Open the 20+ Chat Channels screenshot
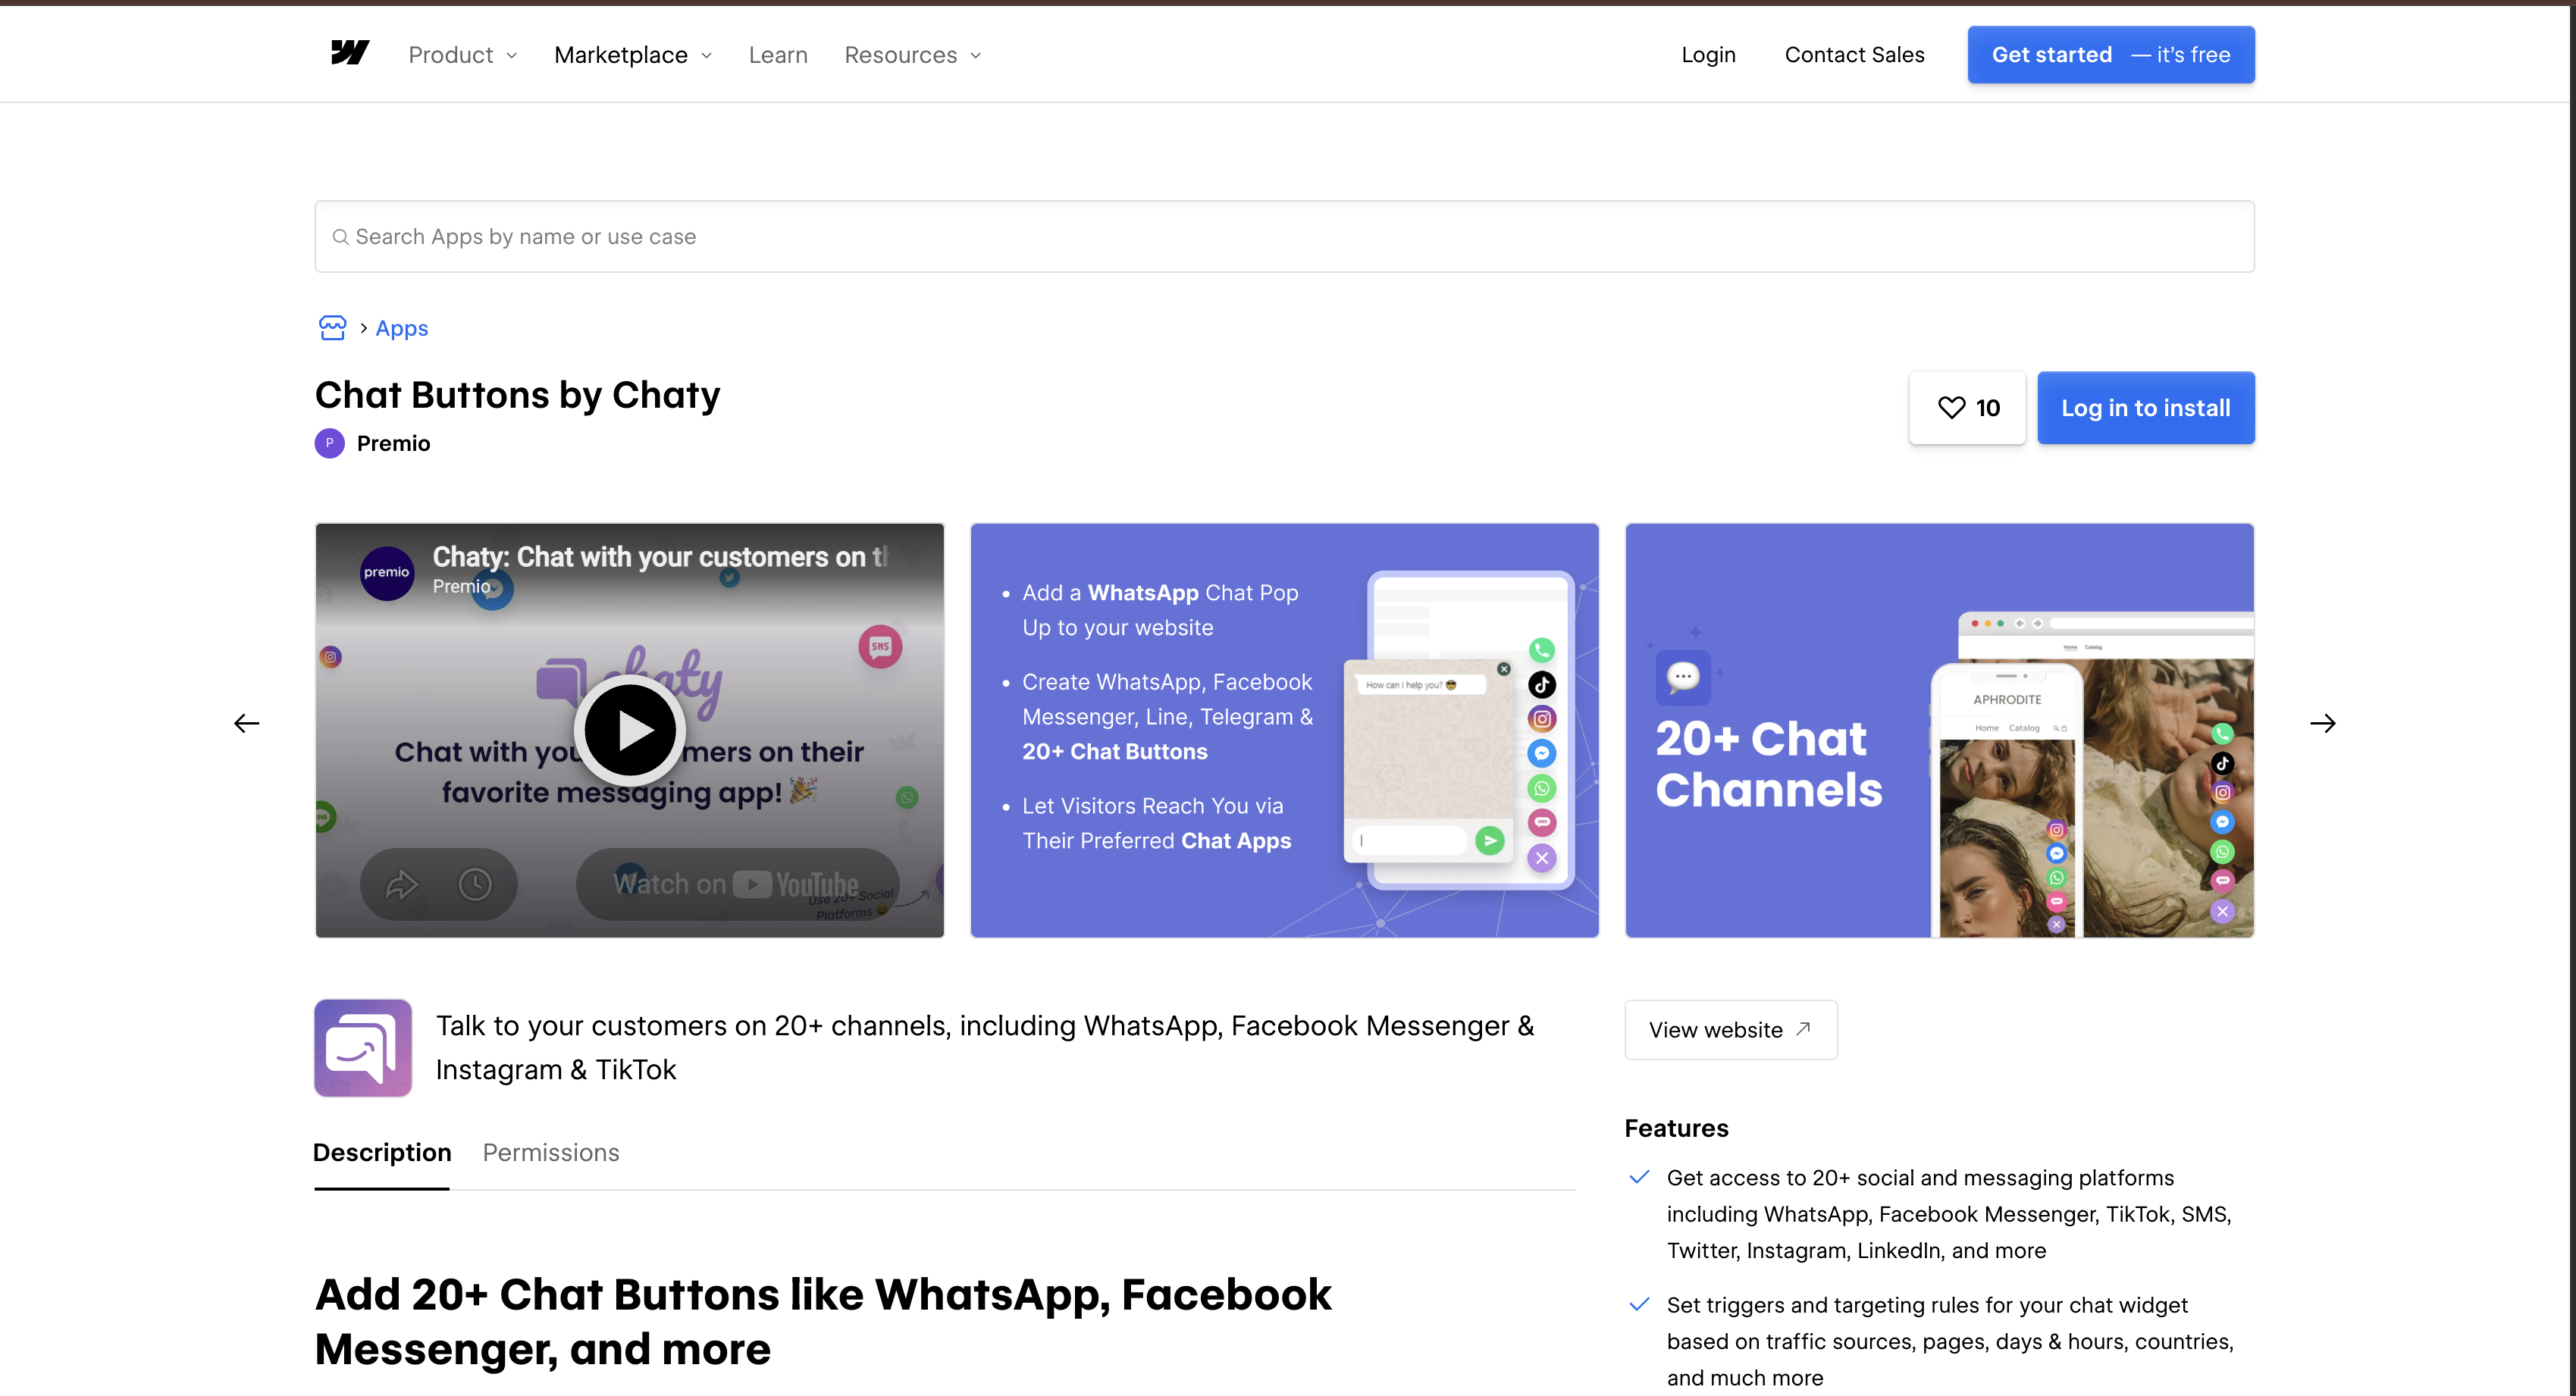This screenshot has height=1396, width=2576. tap(1938, 730)
